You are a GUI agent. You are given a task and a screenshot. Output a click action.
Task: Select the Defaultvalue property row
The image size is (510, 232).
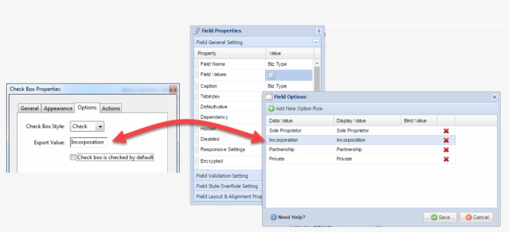[228, 107]
